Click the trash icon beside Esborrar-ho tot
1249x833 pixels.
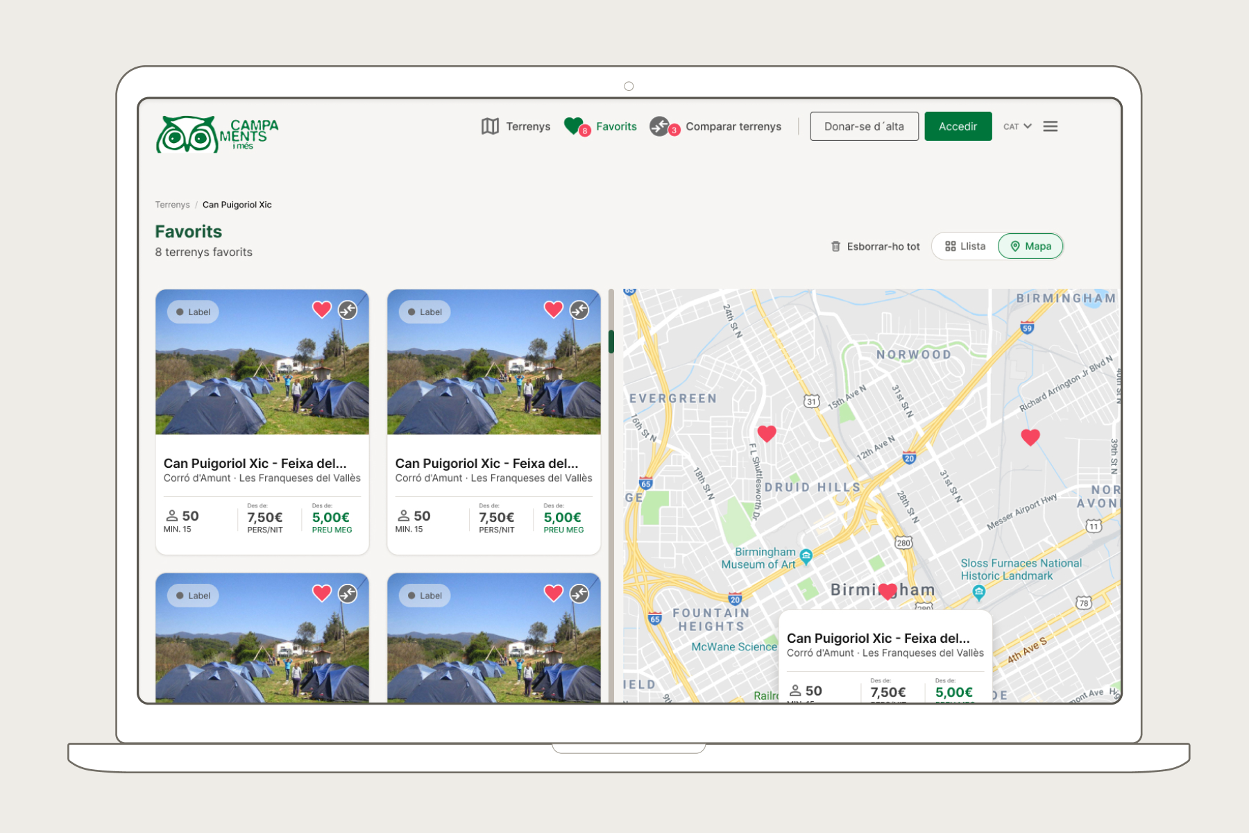coord(835,246)
